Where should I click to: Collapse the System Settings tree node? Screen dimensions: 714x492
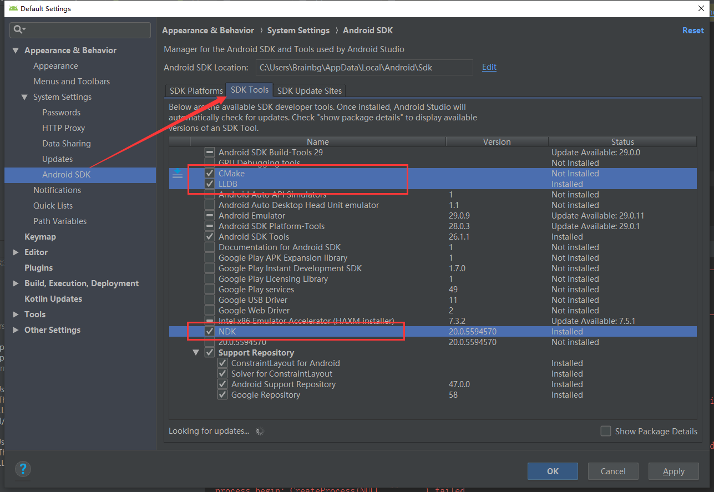tap(24, 97)
